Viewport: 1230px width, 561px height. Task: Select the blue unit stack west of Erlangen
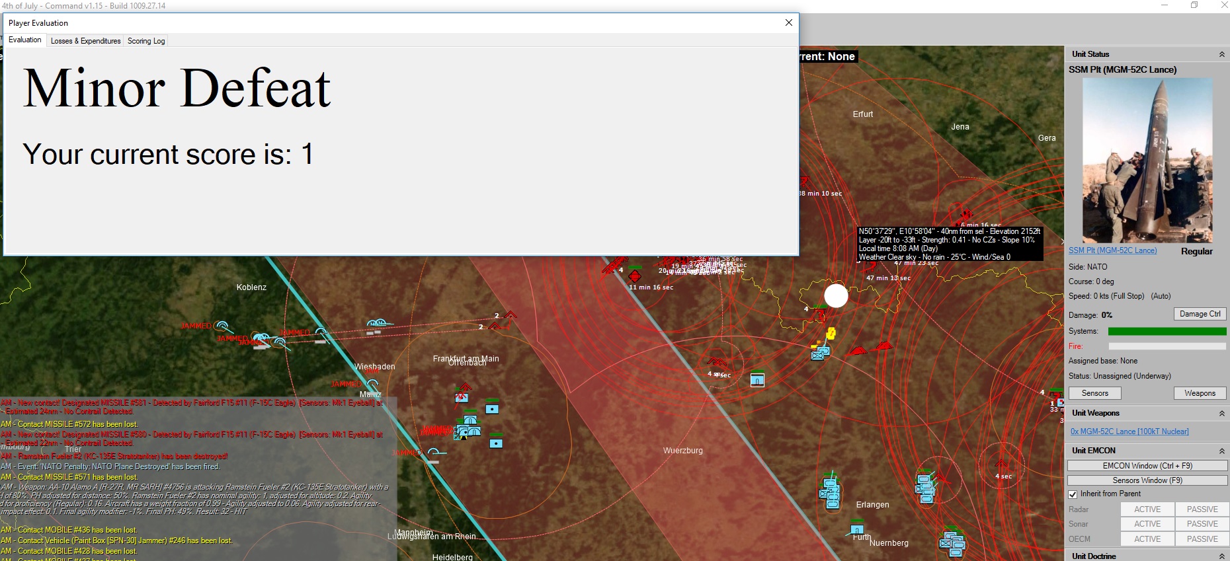[830, 493]
